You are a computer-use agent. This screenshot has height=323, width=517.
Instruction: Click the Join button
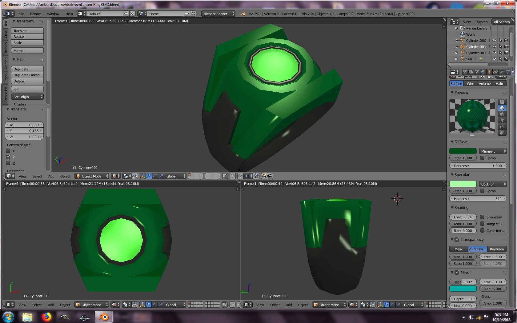tap(27, 89)
